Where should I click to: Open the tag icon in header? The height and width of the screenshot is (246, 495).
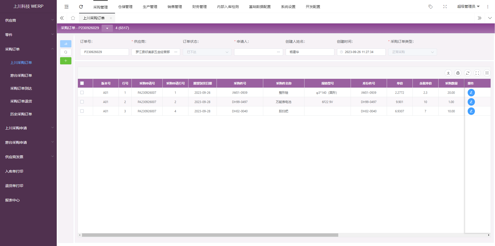tap(431, 7)
